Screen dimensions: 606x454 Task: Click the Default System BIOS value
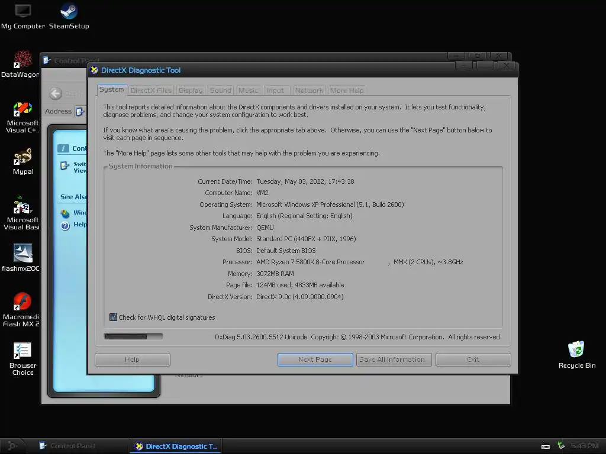tap(286, 251)
